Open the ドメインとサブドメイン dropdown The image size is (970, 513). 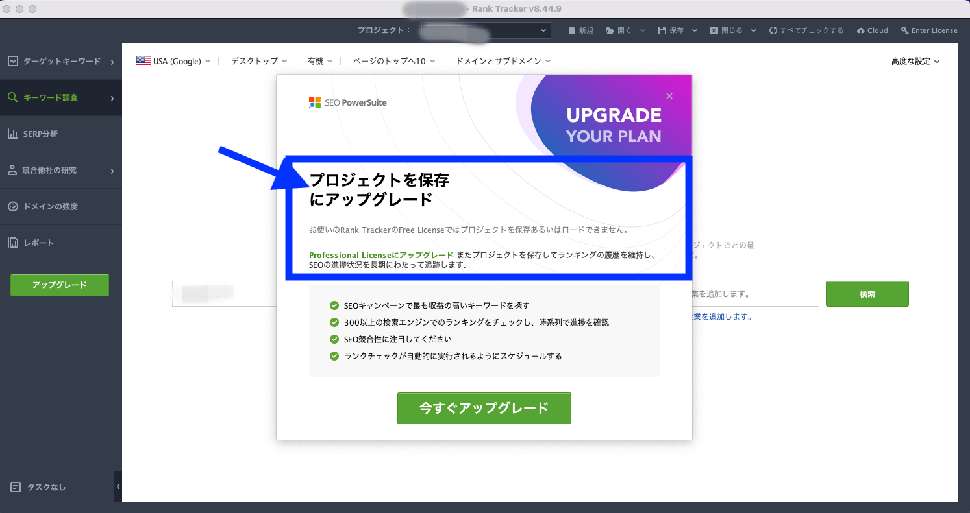pos(503,61)
